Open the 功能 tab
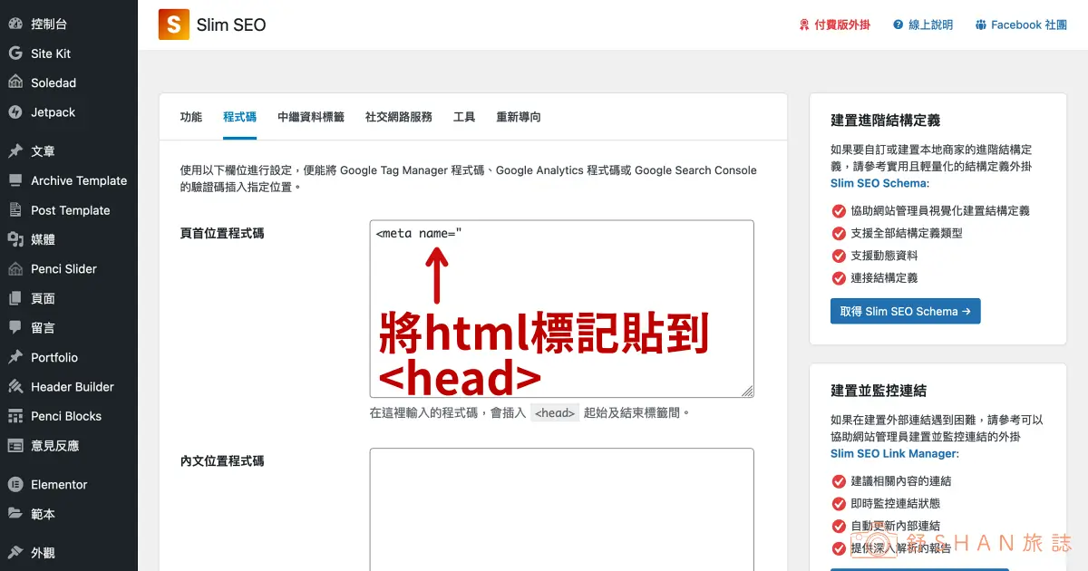The height and width of the screenshot is (571, 1088). (x=191, y=117)
